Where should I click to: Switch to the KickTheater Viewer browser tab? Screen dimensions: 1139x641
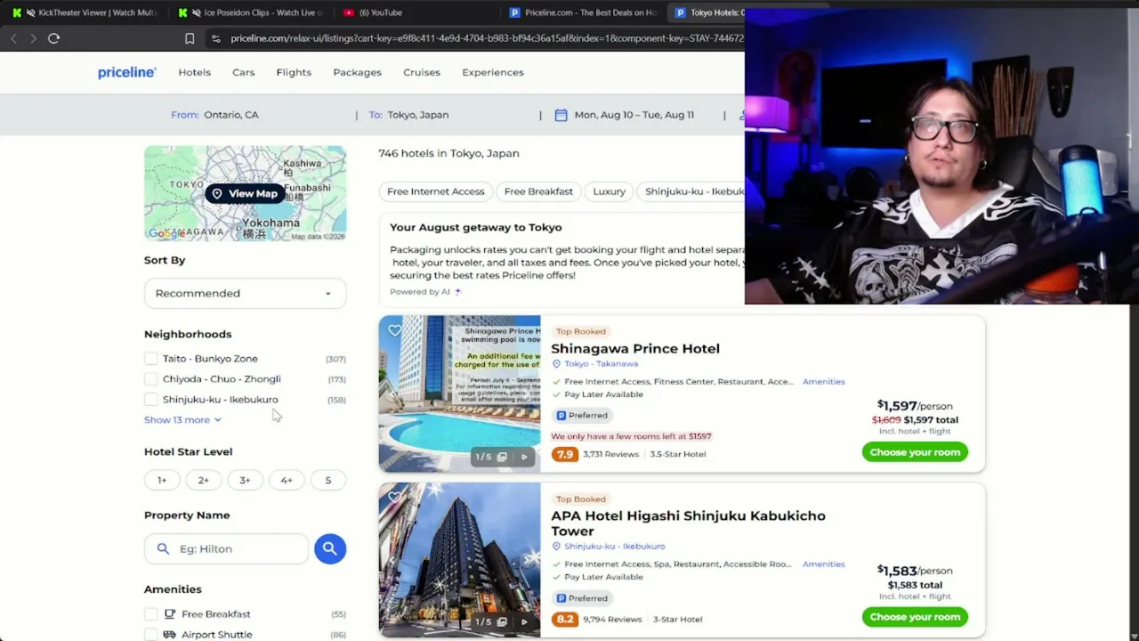(85, 12)
